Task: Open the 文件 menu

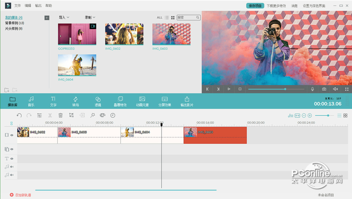Action: click(x=18, y=6)
